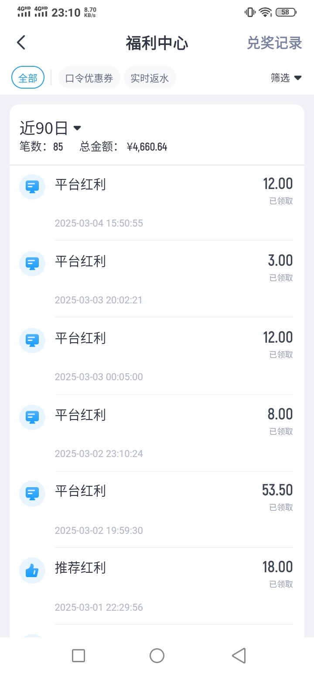Select the 全部 filter tab
Screen dimensions: 314x674
click(x=27, y=78)
